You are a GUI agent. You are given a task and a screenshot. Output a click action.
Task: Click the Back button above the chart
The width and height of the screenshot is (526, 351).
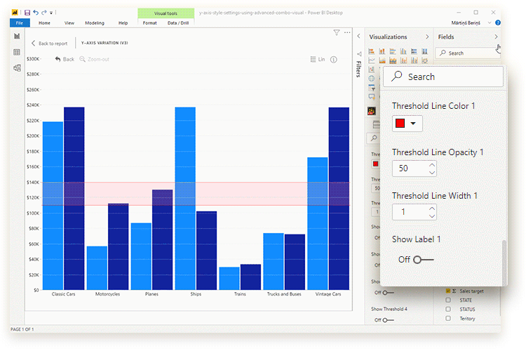click(65, 59)
